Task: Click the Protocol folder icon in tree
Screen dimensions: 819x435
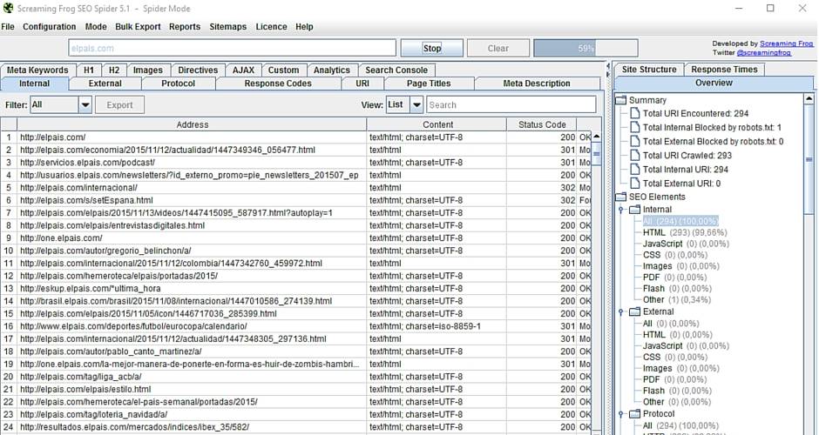Action: click(x=634, y=413)
